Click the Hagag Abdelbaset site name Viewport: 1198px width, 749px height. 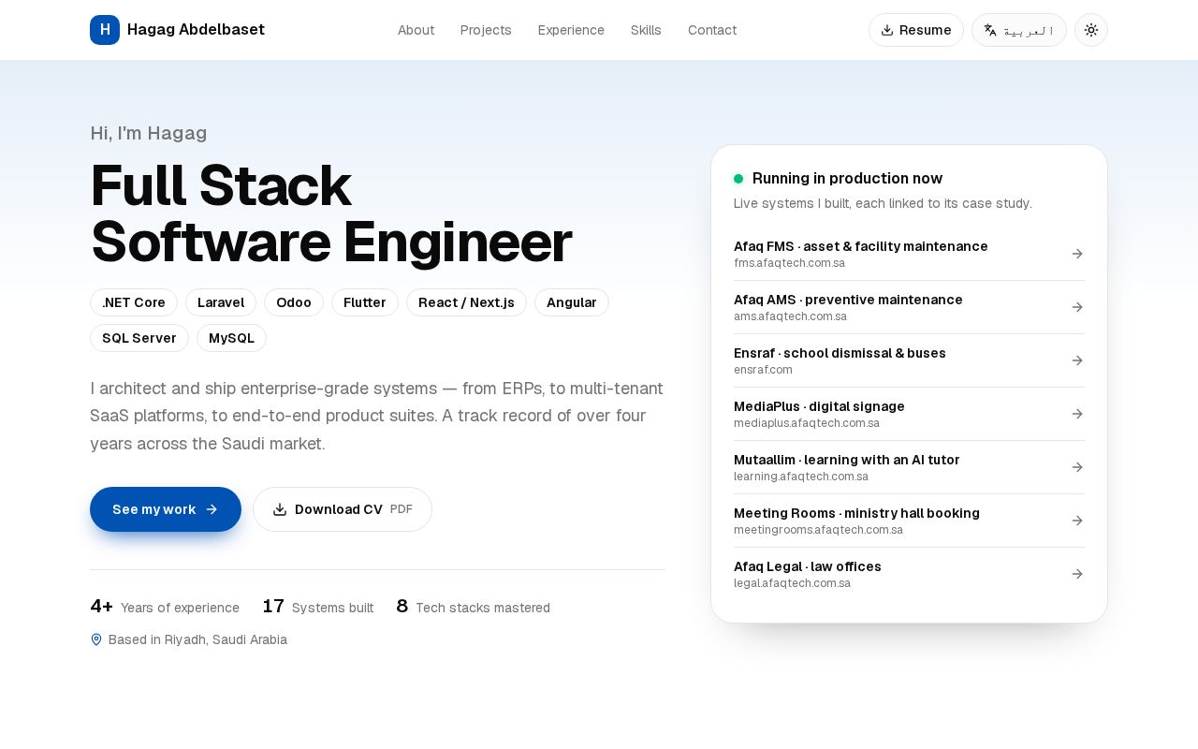point(196,30)
